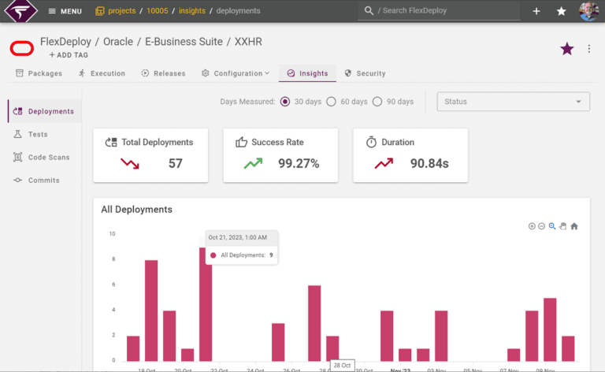Click the ADD TAG button
This screenshot has width=605, height=372.
click(69, 55)
